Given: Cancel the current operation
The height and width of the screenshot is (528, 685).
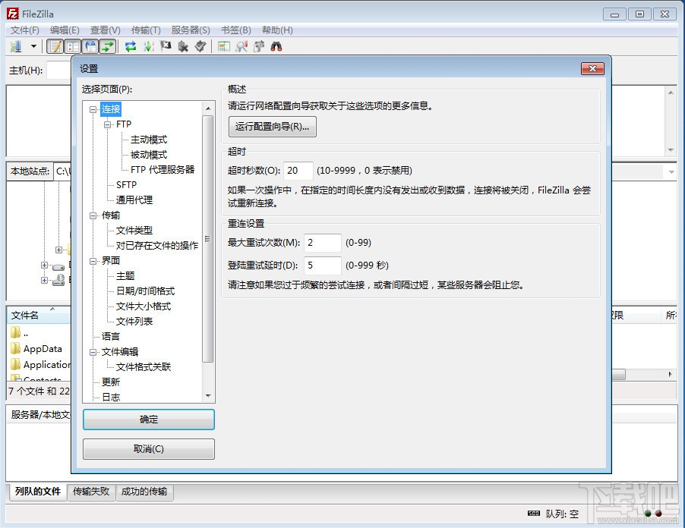Looking at the screenshot, I should point(165,46).
